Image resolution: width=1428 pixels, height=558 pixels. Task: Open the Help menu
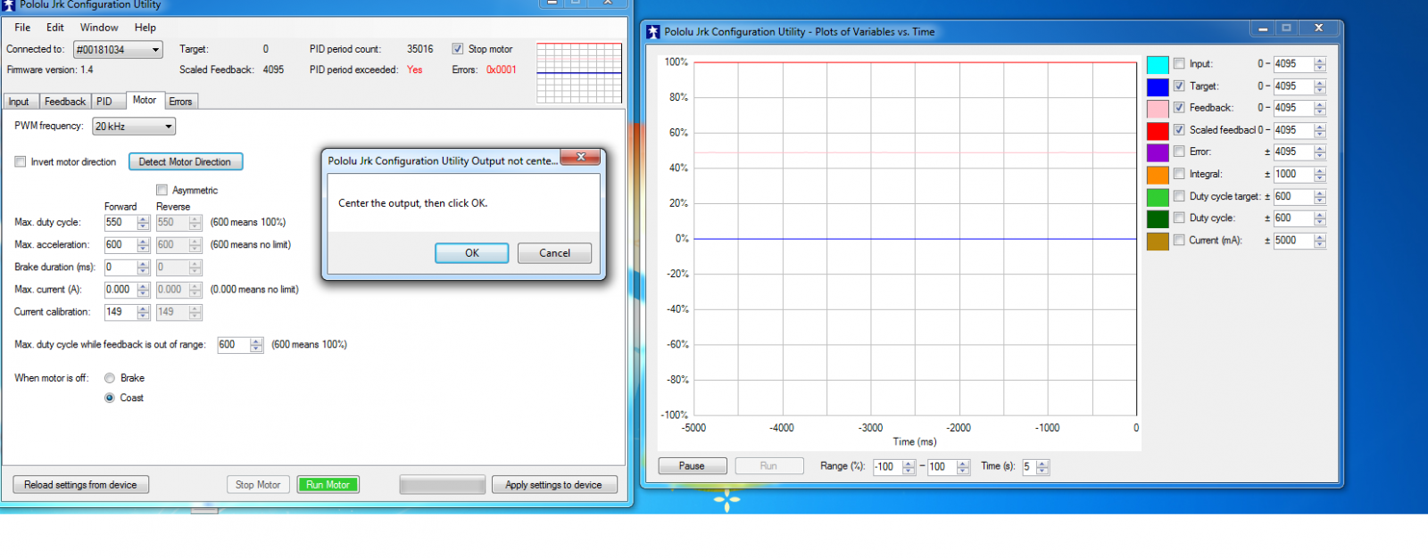(145, 28)
